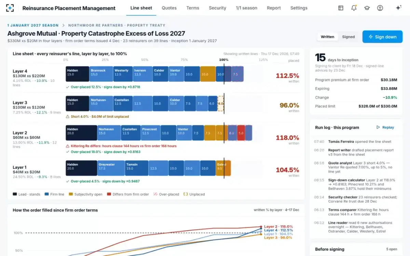Switch view to Signed
Screen dimensions: 410x256
click(x=348, y=37)
